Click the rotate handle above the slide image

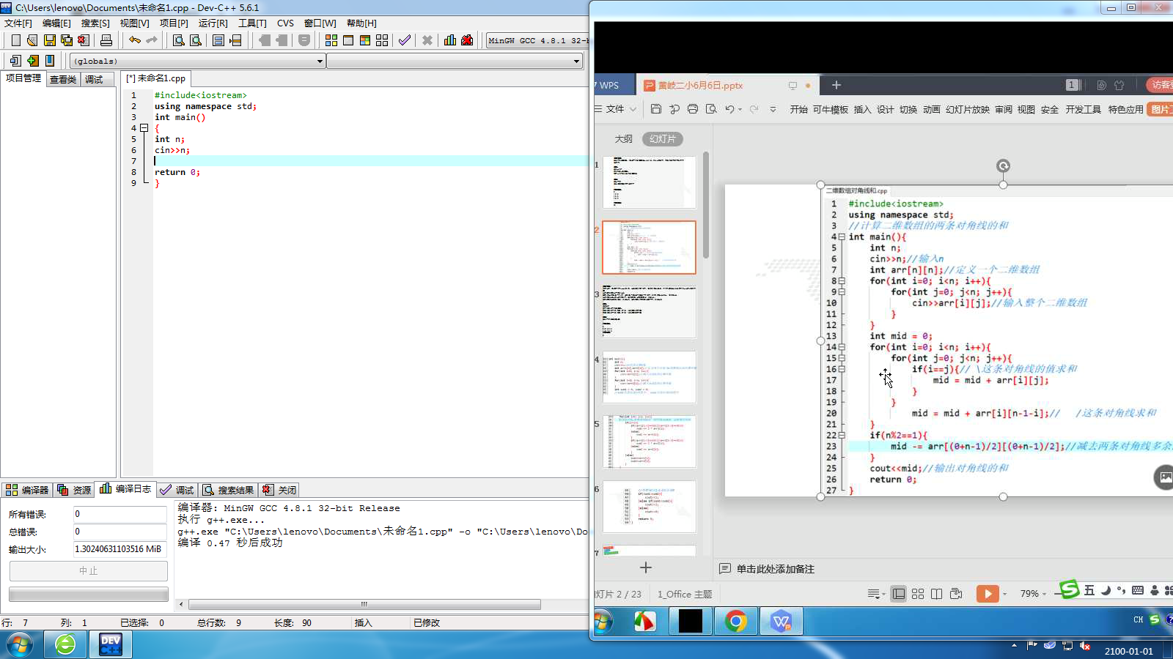[x=1003, y=166]
